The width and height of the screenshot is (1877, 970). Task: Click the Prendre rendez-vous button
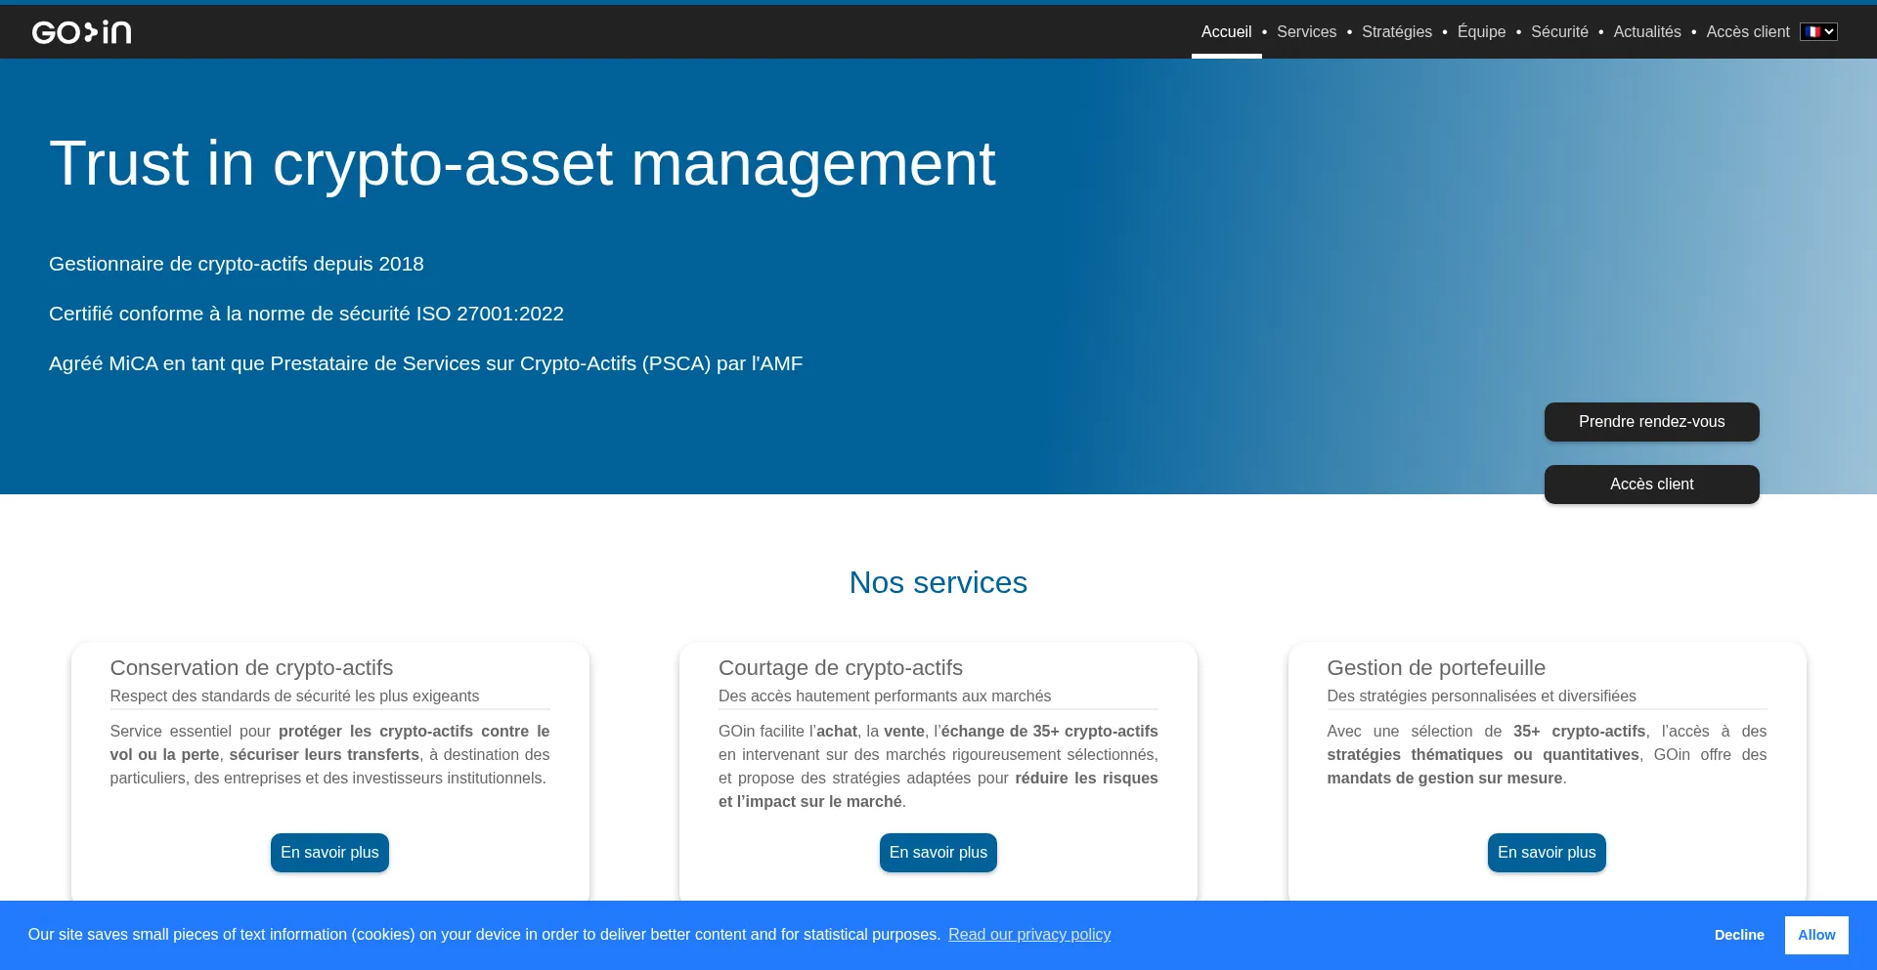(1652, 422)
